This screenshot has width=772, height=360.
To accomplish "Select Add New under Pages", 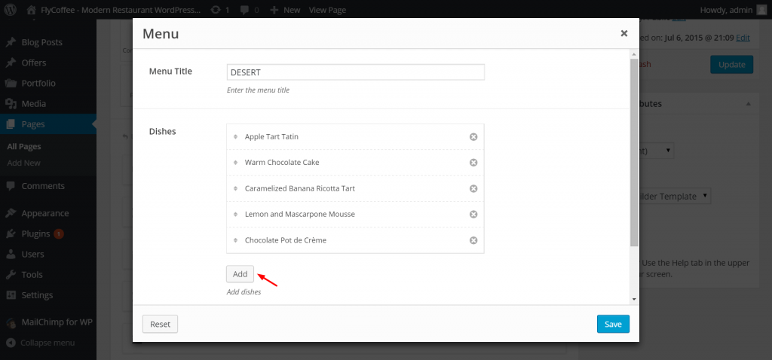I will [x=23, y=163].
